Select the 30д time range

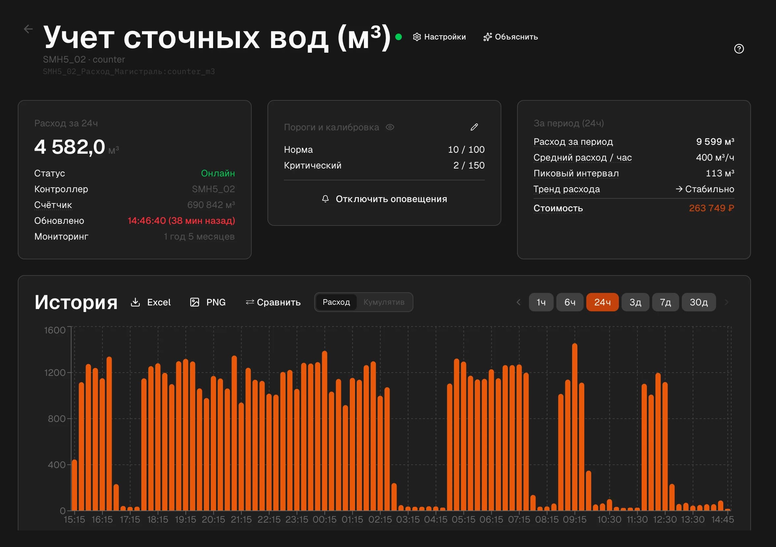pyautogui.click(x=698, y=302)
